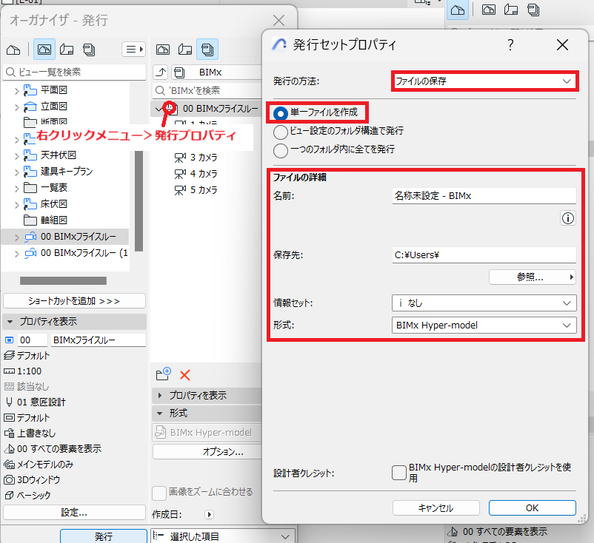Open help in 発行セットプロパティ dialog
This screenshot has height=543, width=594.
(510, 44)
